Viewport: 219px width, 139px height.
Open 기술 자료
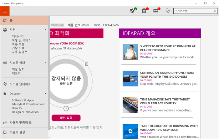[18, 48]
